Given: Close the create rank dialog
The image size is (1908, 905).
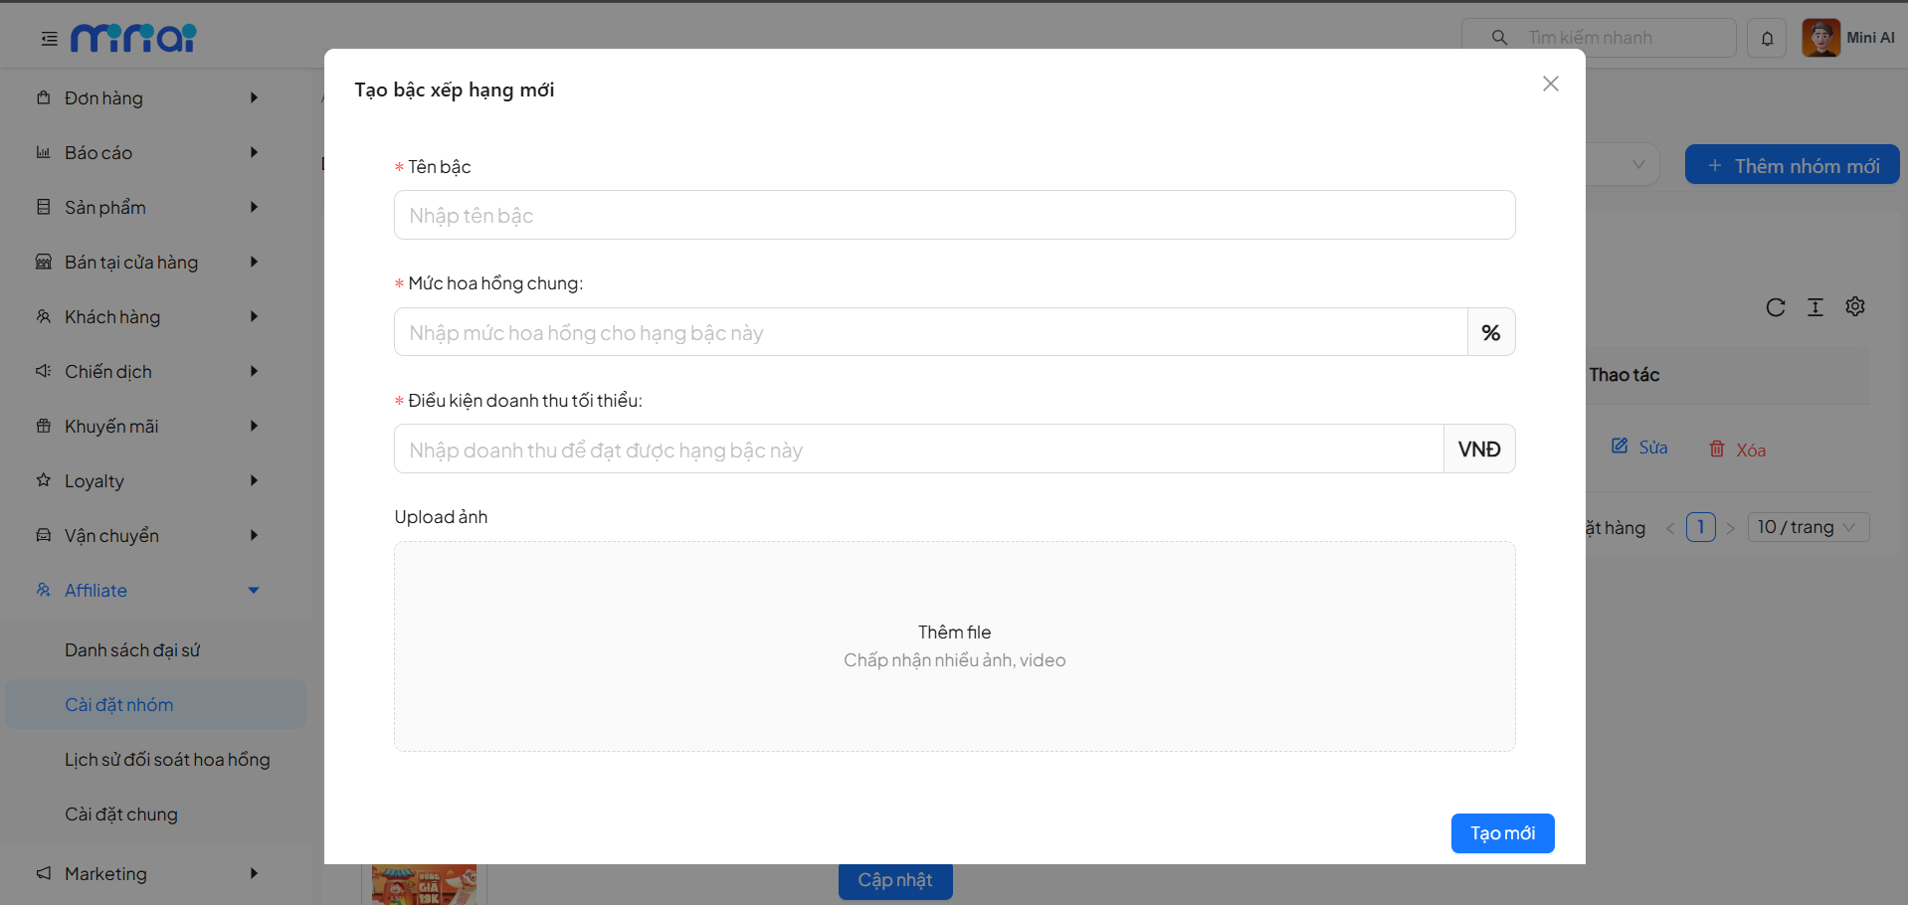Looking at the screenshot, I should [x=1550, y=84].
